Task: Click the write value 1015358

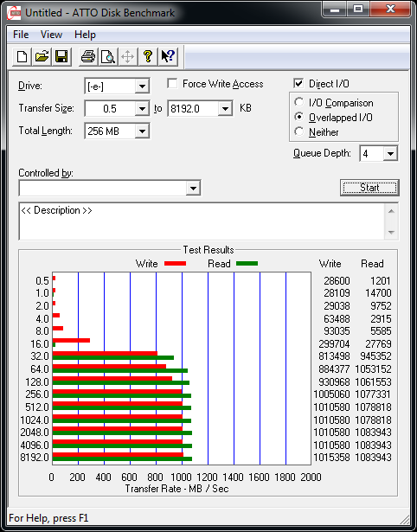Action: [331, 458]
